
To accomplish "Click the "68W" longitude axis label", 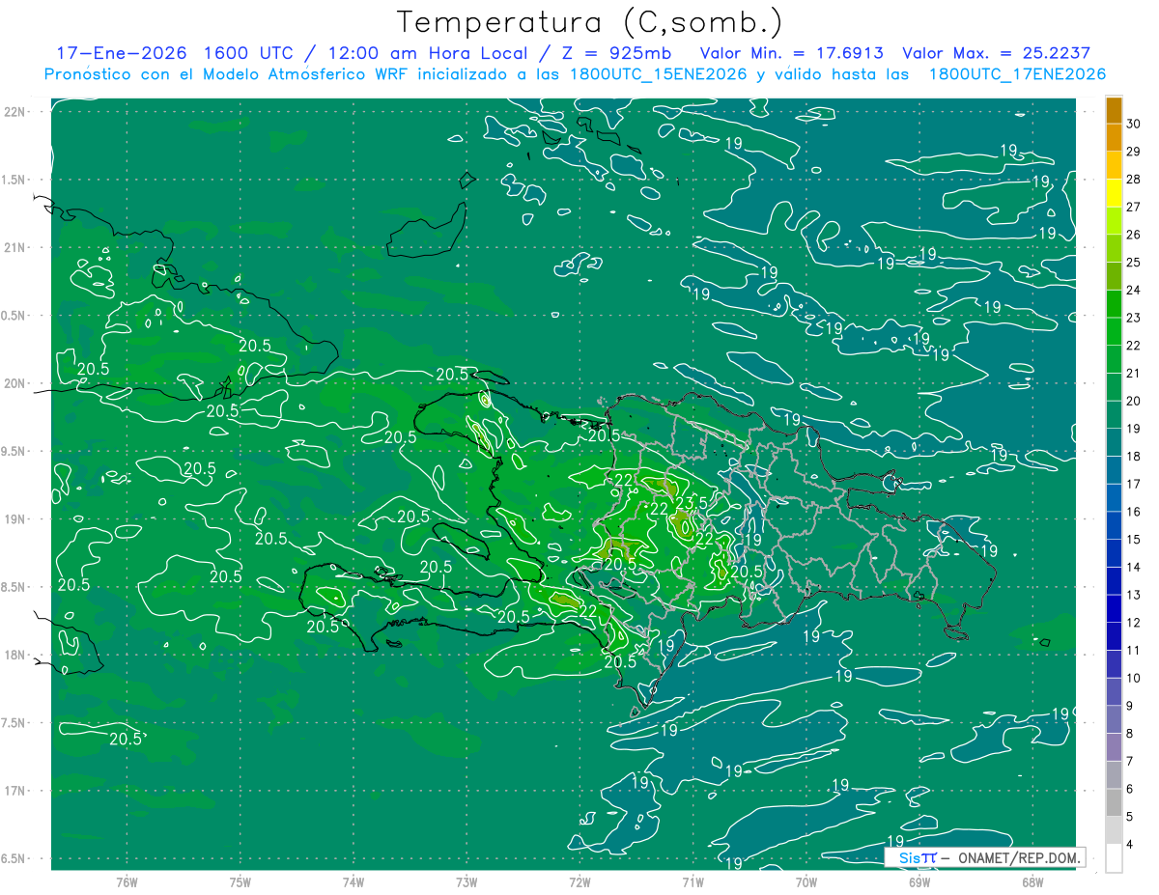I will pos(1032,881).
